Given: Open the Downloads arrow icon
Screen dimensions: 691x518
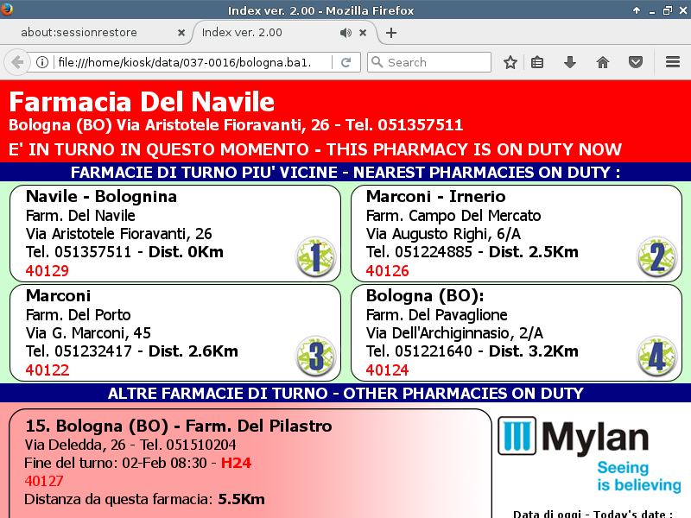Looking at the screenshot, I should tap(570, 62).
